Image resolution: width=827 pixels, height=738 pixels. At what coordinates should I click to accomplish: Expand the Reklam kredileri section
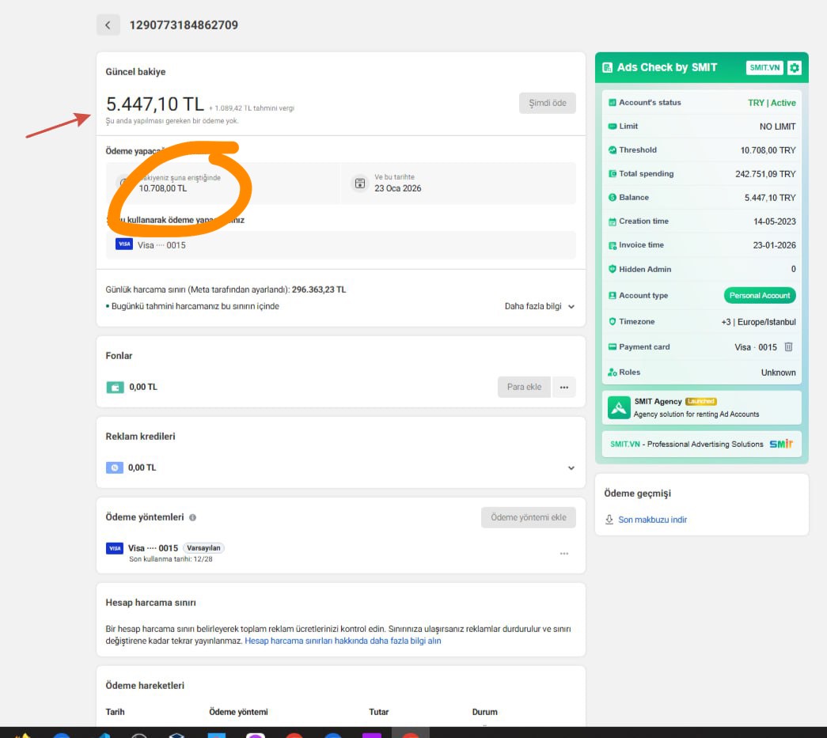click(571, 468)
